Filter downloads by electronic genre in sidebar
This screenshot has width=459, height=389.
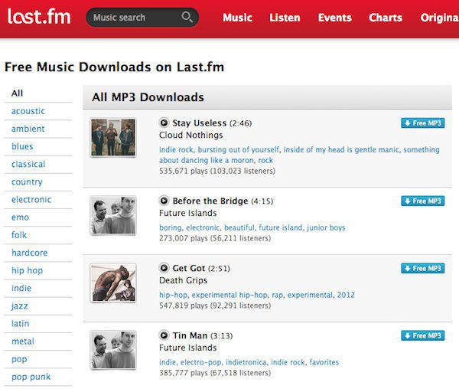click(31, 200)
